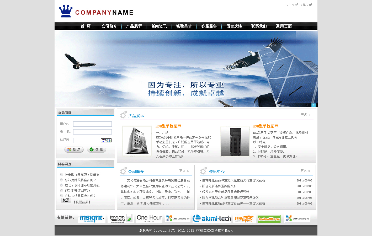Viewport: 372px width, 236px height.
Task: Click the crown COMPANYNAME logo
Action: [x=96, y=12]
